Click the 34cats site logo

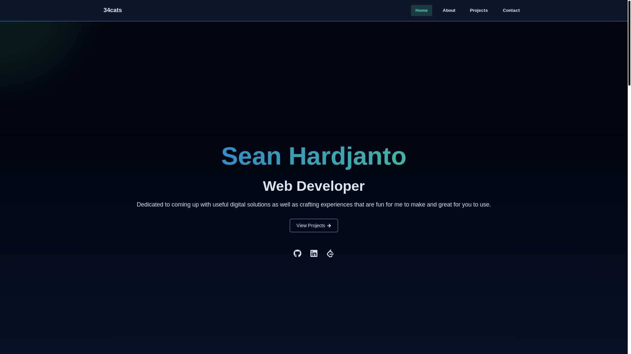pyautogui.click(x=113, y=10)
